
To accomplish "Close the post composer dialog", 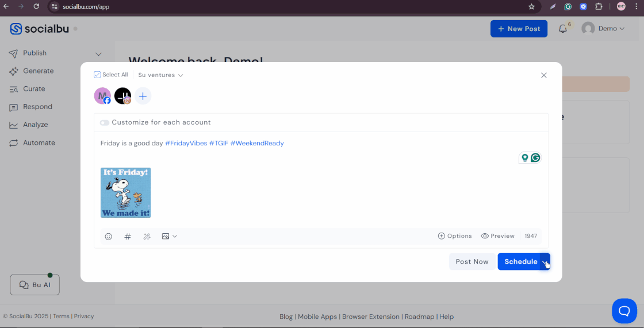I will pyautogui.click(x=543, y=75).
